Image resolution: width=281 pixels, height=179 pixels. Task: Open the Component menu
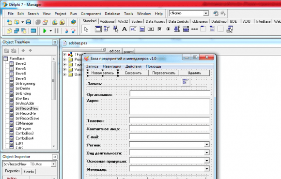pos(91,14)
